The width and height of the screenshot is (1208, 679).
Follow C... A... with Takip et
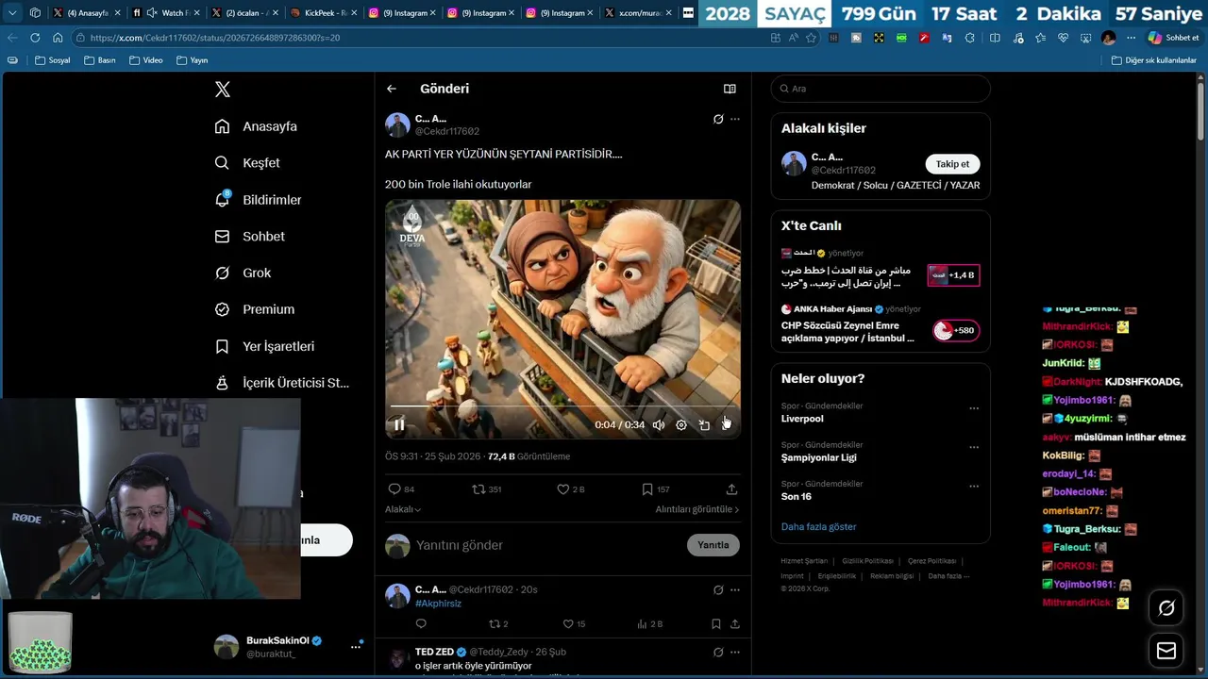coord(952,164)
